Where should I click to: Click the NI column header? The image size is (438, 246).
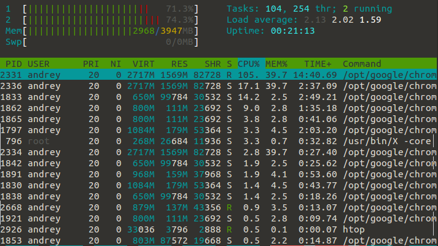click(x=115, y=64)
